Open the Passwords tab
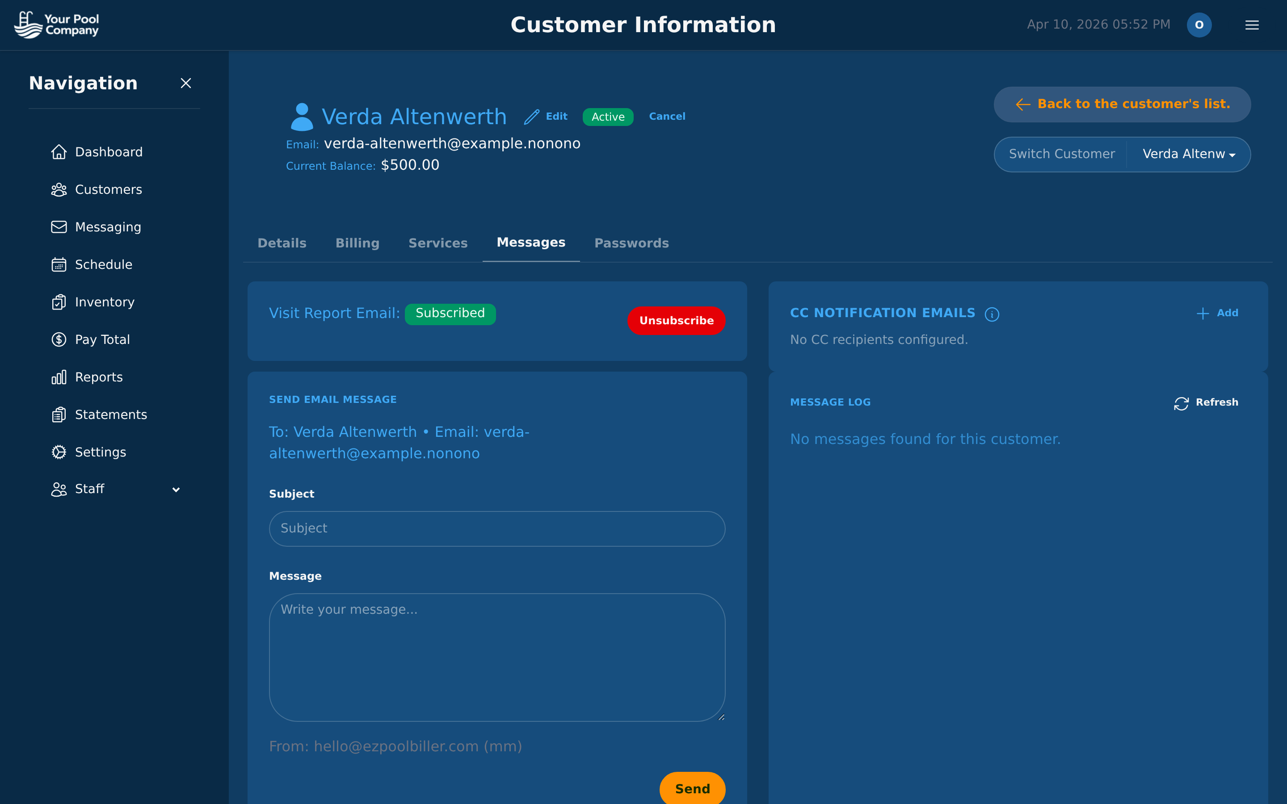1287x804 pixels. (x=631, y=243)
